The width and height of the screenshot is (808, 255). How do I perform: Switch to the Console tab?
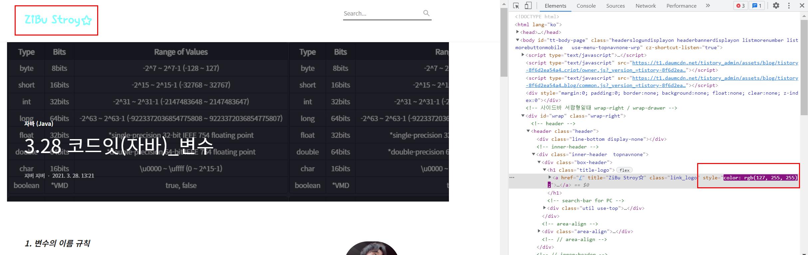586,6
